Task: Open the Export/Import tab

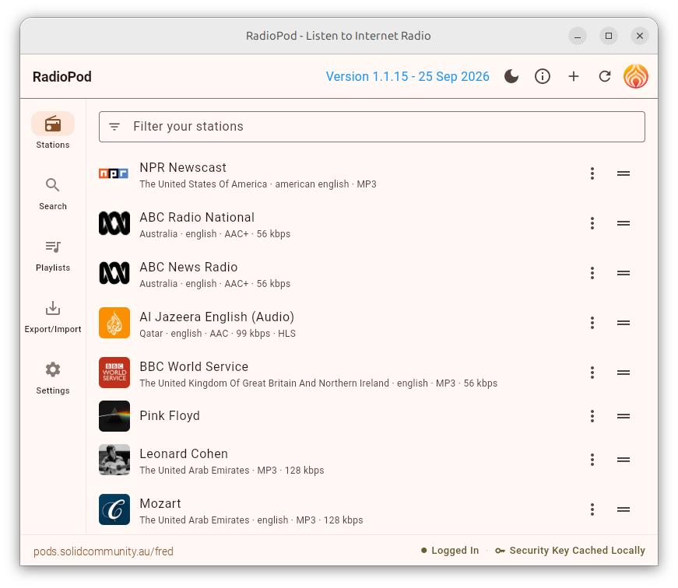Action: [53, 317]
